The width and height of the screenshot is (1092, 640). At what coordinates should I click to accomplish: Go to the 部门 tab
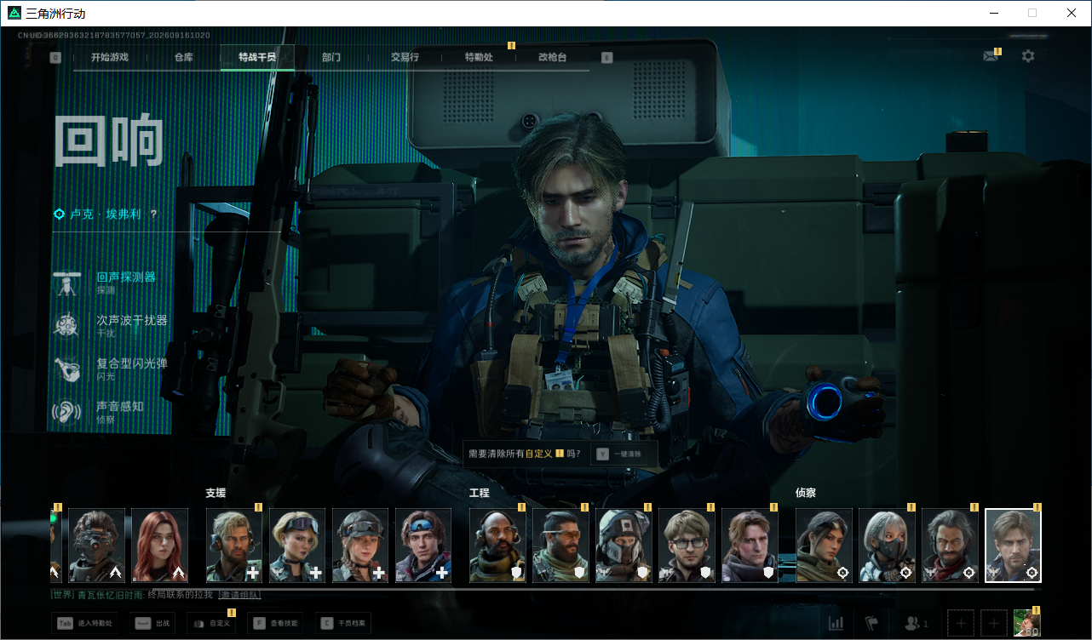pos(331,57)
